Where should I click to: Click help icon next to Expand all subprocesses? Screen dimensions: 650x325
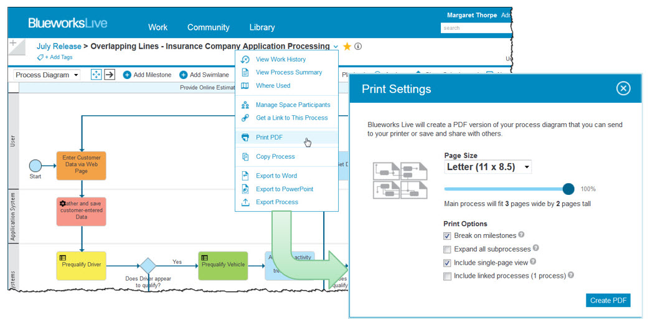coord(536,248)
